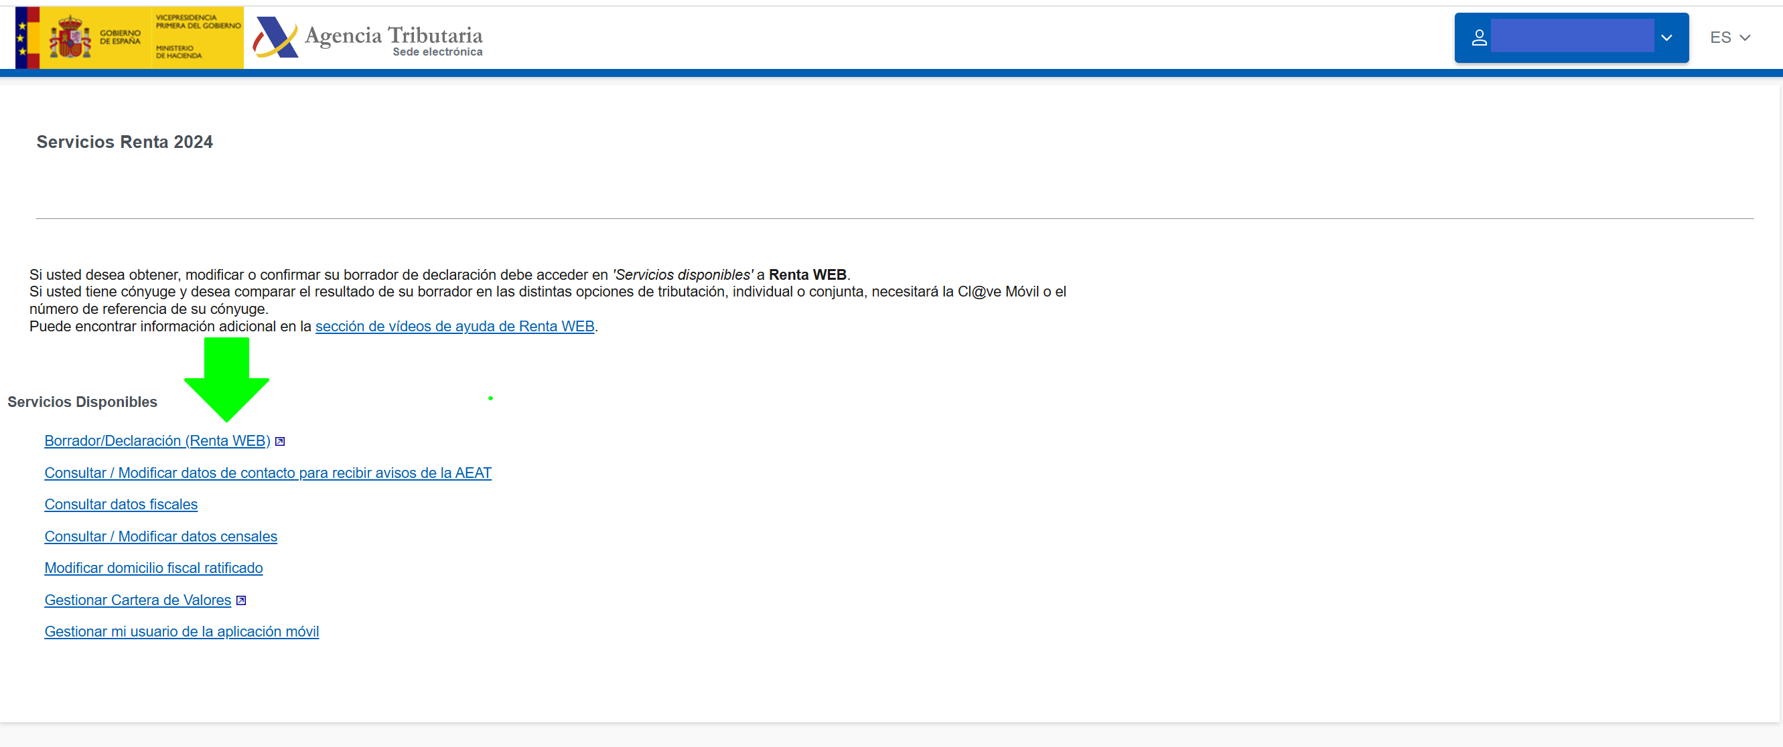This screenshot has height=747, width=1783.
Task: Open Borrador/Declaración (Renta WEB) link
Action: click(157, 440)
